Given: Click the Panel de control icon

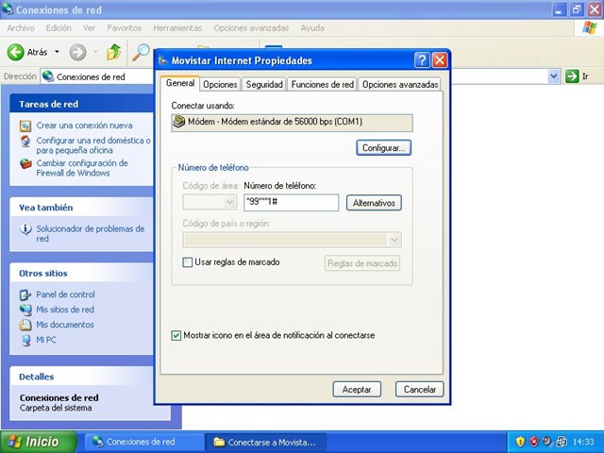Looking at the screenshot, I should pyautogui.click(x=25, y=294).
